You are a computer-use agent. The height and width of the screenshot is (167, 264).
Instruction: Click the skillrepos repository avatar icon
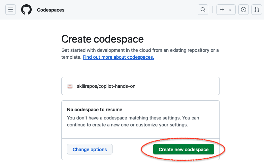(70, 86)
